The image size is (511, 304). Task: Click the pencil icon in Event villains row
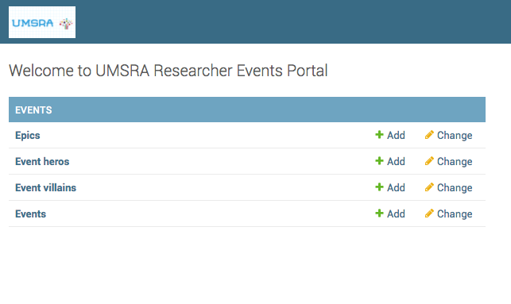429,187
